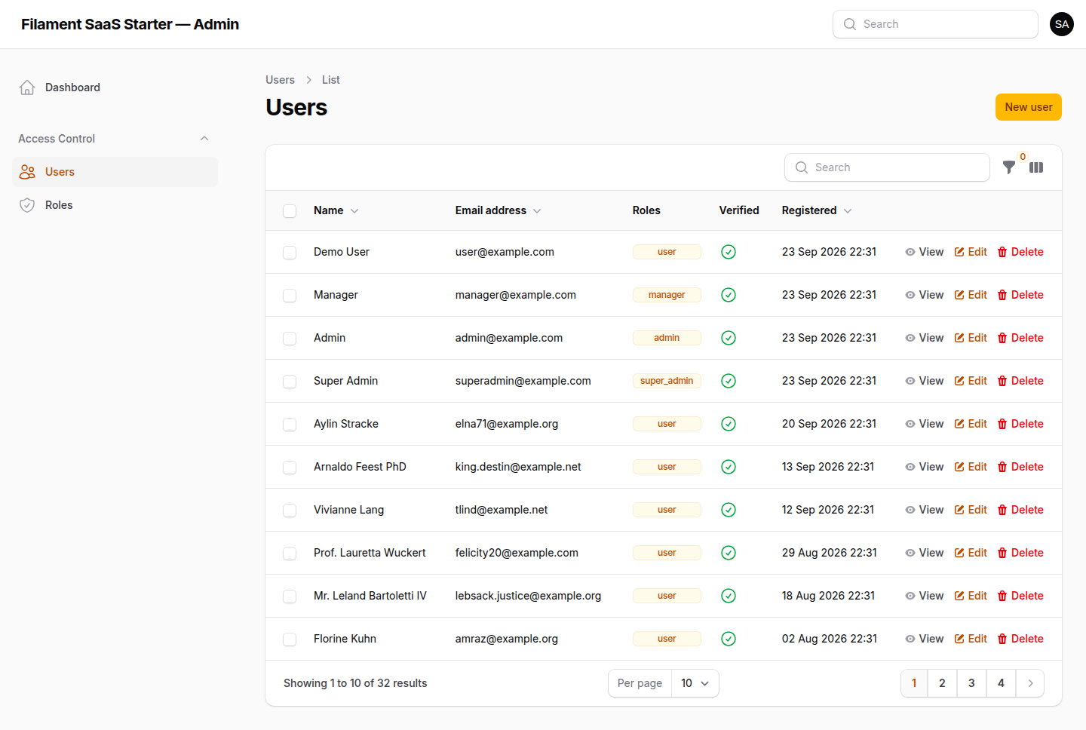1086x730 pixels.
Task: Check the Manager row checkbox
Action: click(x=290, y=296)
